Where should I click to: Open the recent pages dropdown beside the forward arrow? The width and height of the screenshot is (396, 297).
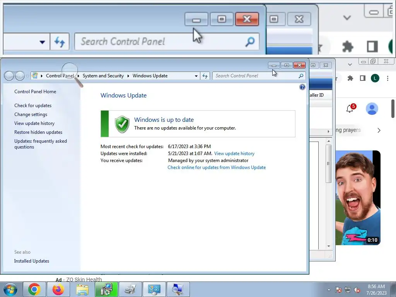27,76
